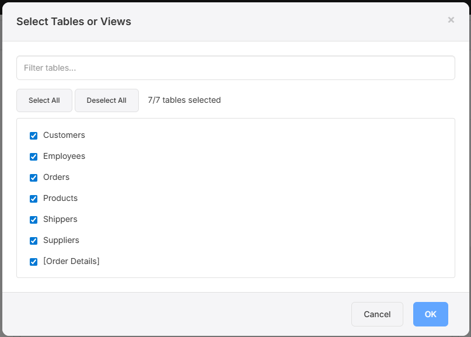This screenshot has width=471, height=337.
Task: Untick the Shippers checkbox
Action: (x=34, y=220)
